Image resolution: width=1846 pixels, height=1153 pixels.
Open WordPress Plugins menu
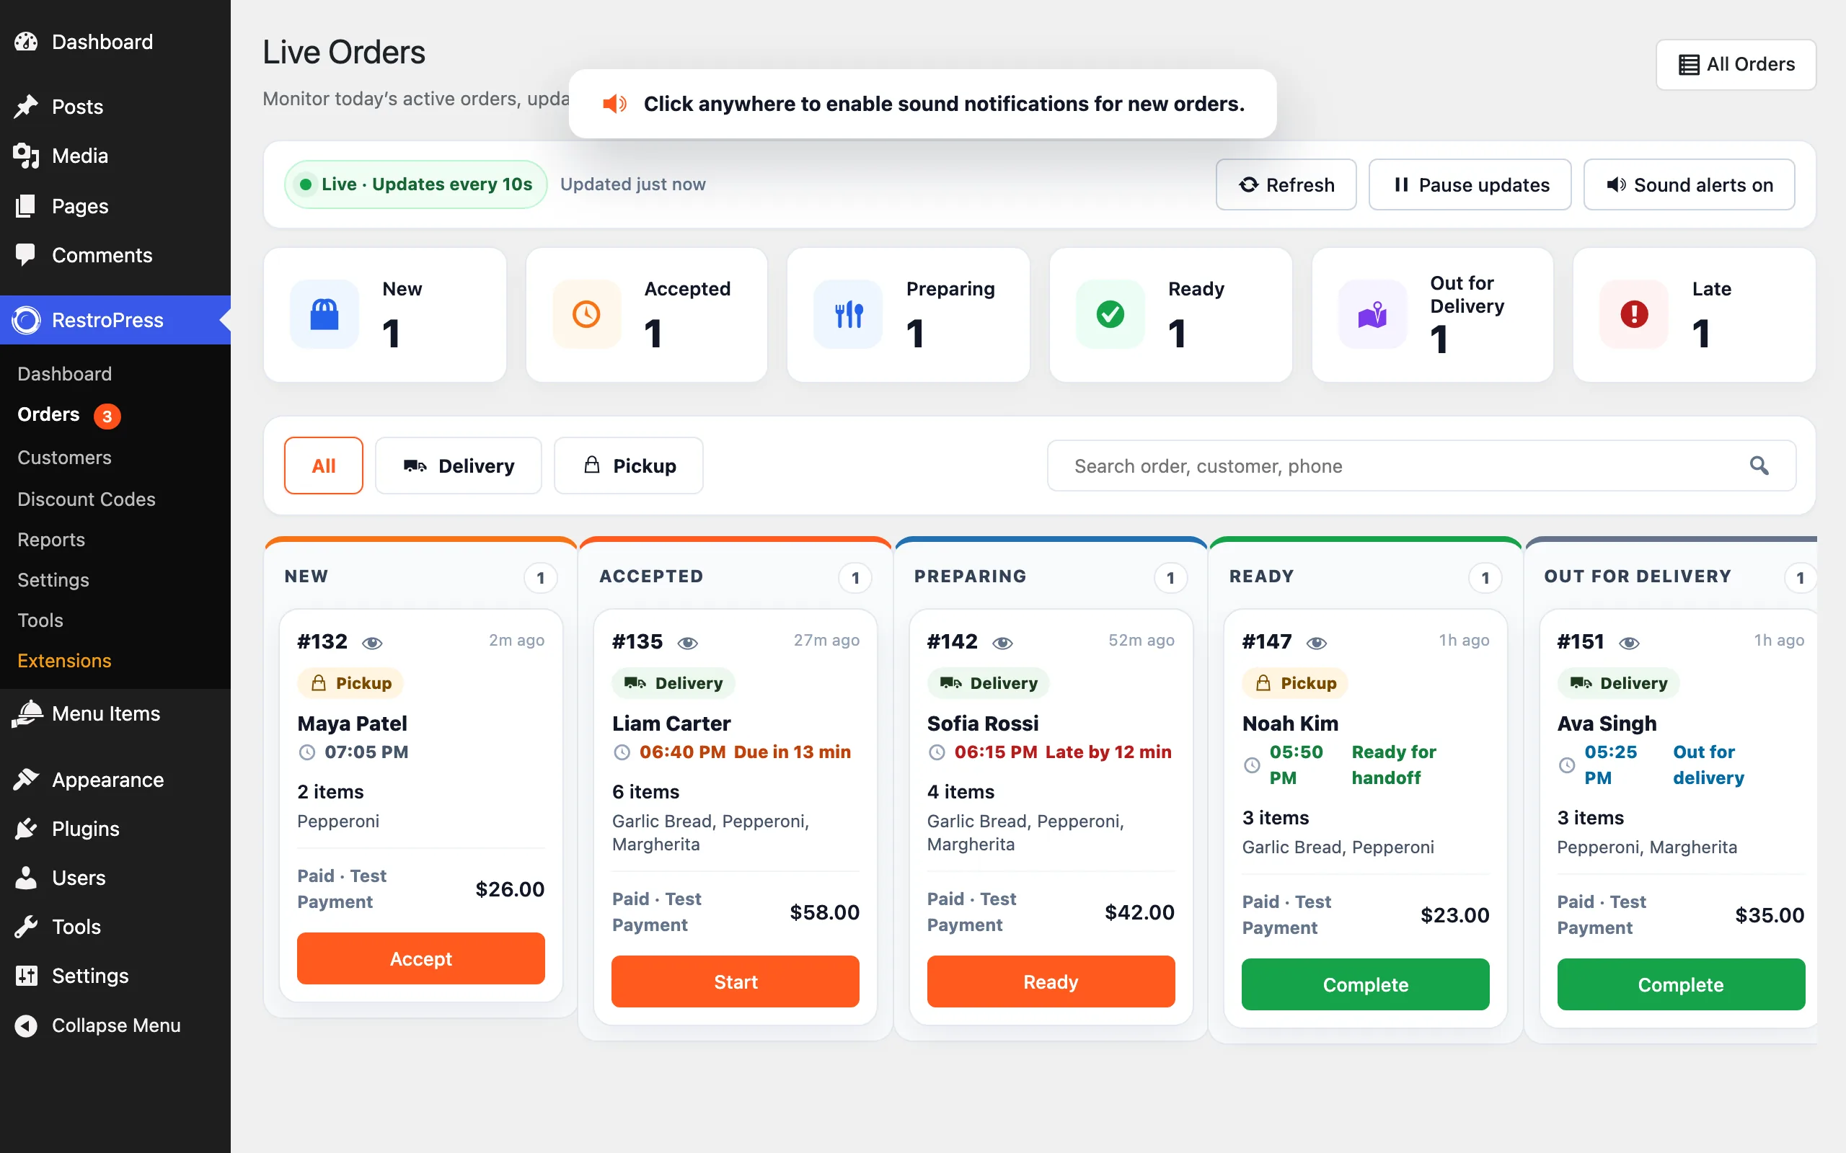[115, 828]
